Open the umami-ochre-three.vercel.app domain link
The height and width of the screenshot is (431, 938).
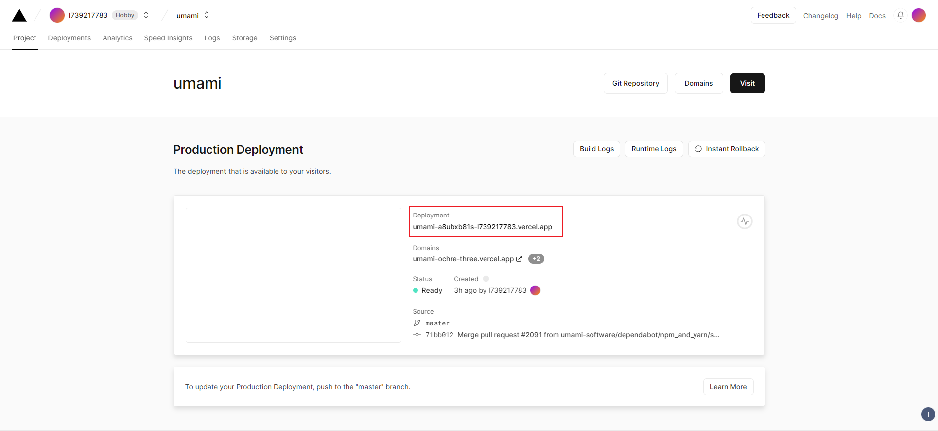coord(463,259)
